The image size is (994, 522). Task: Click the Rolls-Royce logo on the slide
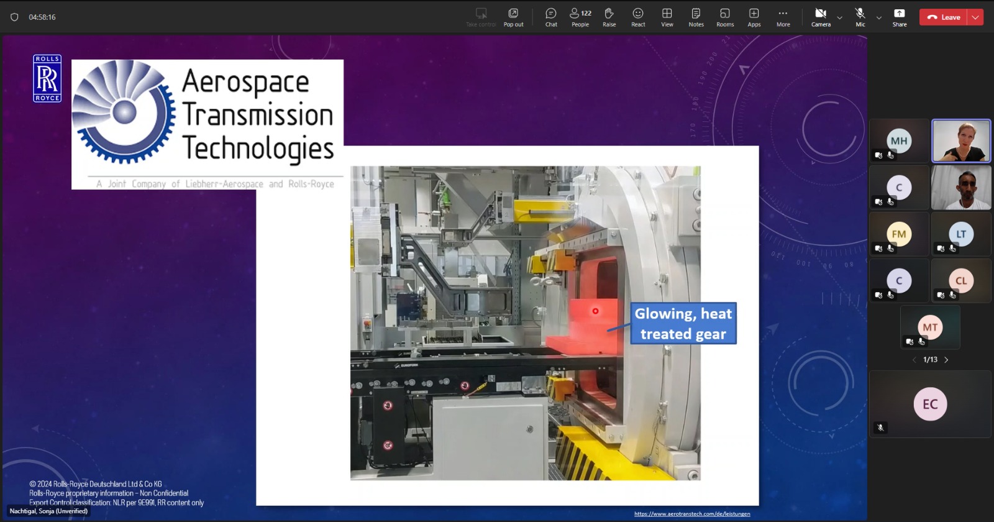pos(47,78)
